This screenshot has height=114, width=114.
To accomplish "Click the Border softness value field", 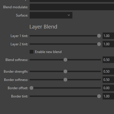I will (108, 80).
